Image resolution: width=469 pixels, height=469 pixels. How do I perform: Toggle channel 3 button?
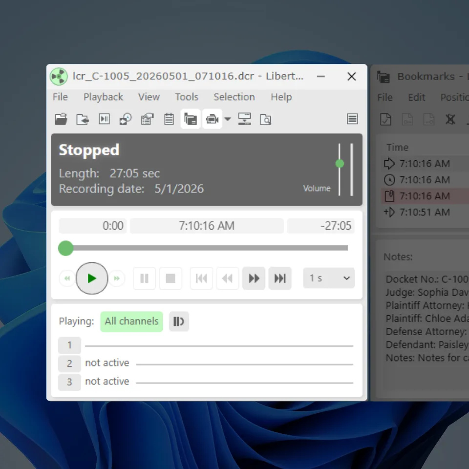[x=69, y=382]
